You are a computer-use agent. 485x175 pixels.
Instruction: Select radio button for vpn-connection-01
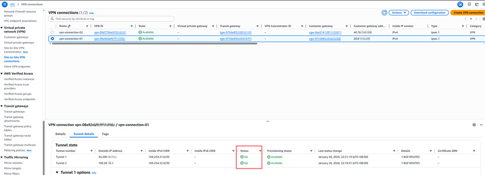click(x=52, y=39)
